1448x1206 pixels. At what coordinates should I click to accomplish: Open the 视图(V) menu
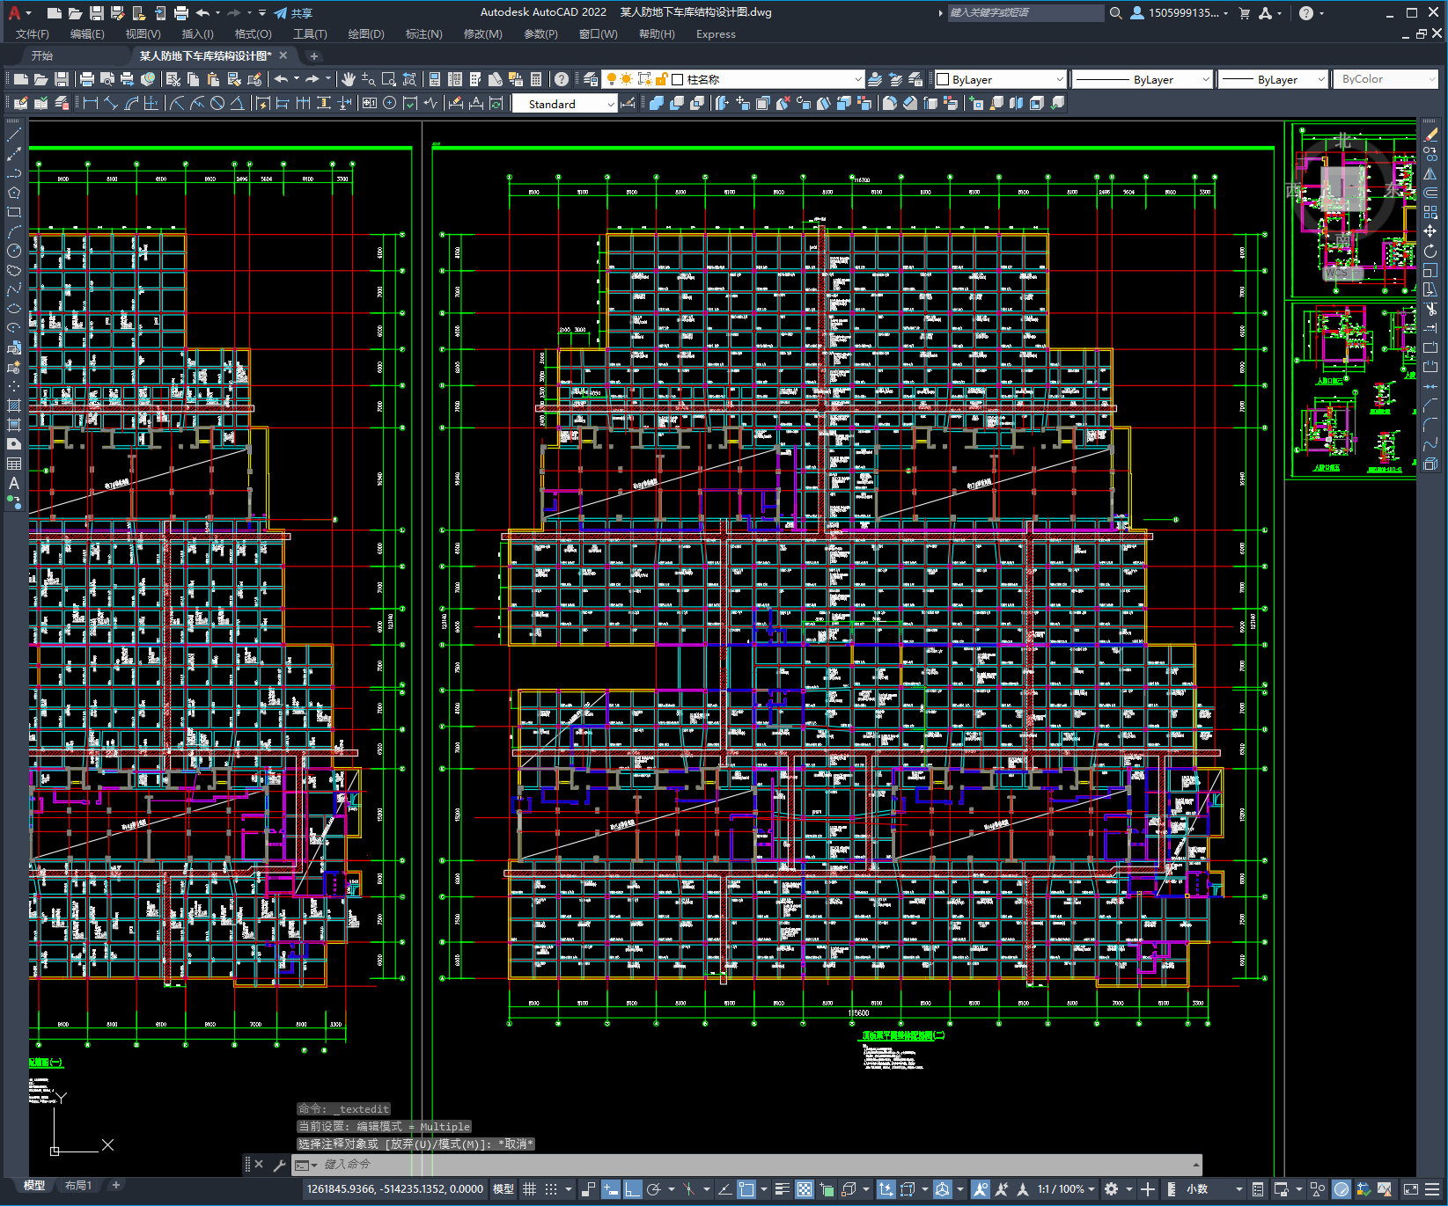(x=143, y=34)
